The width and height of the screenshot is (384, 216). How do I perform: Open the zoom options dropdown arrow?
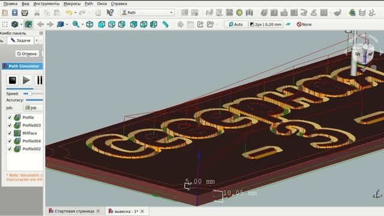pyautogui.click(x=83, y=24)
